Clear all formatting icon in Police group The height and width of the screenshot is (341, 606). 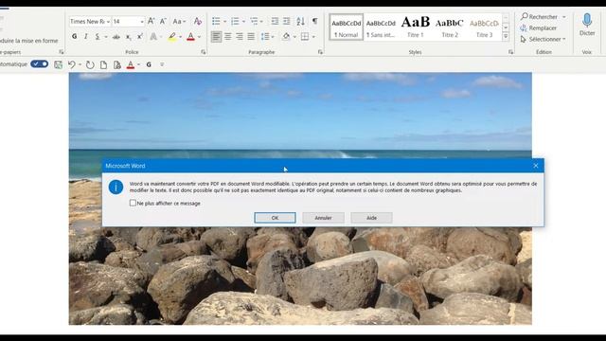point(198,21)
